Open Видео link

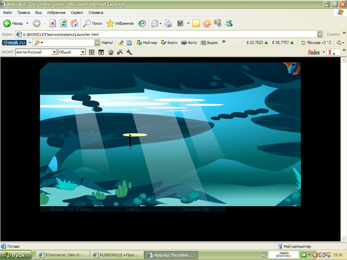coord(209,42)
